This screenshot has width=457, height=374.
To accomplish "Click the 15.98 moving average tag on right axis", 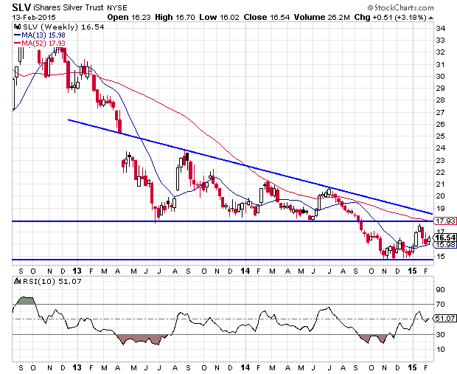I will click(446, 244).
